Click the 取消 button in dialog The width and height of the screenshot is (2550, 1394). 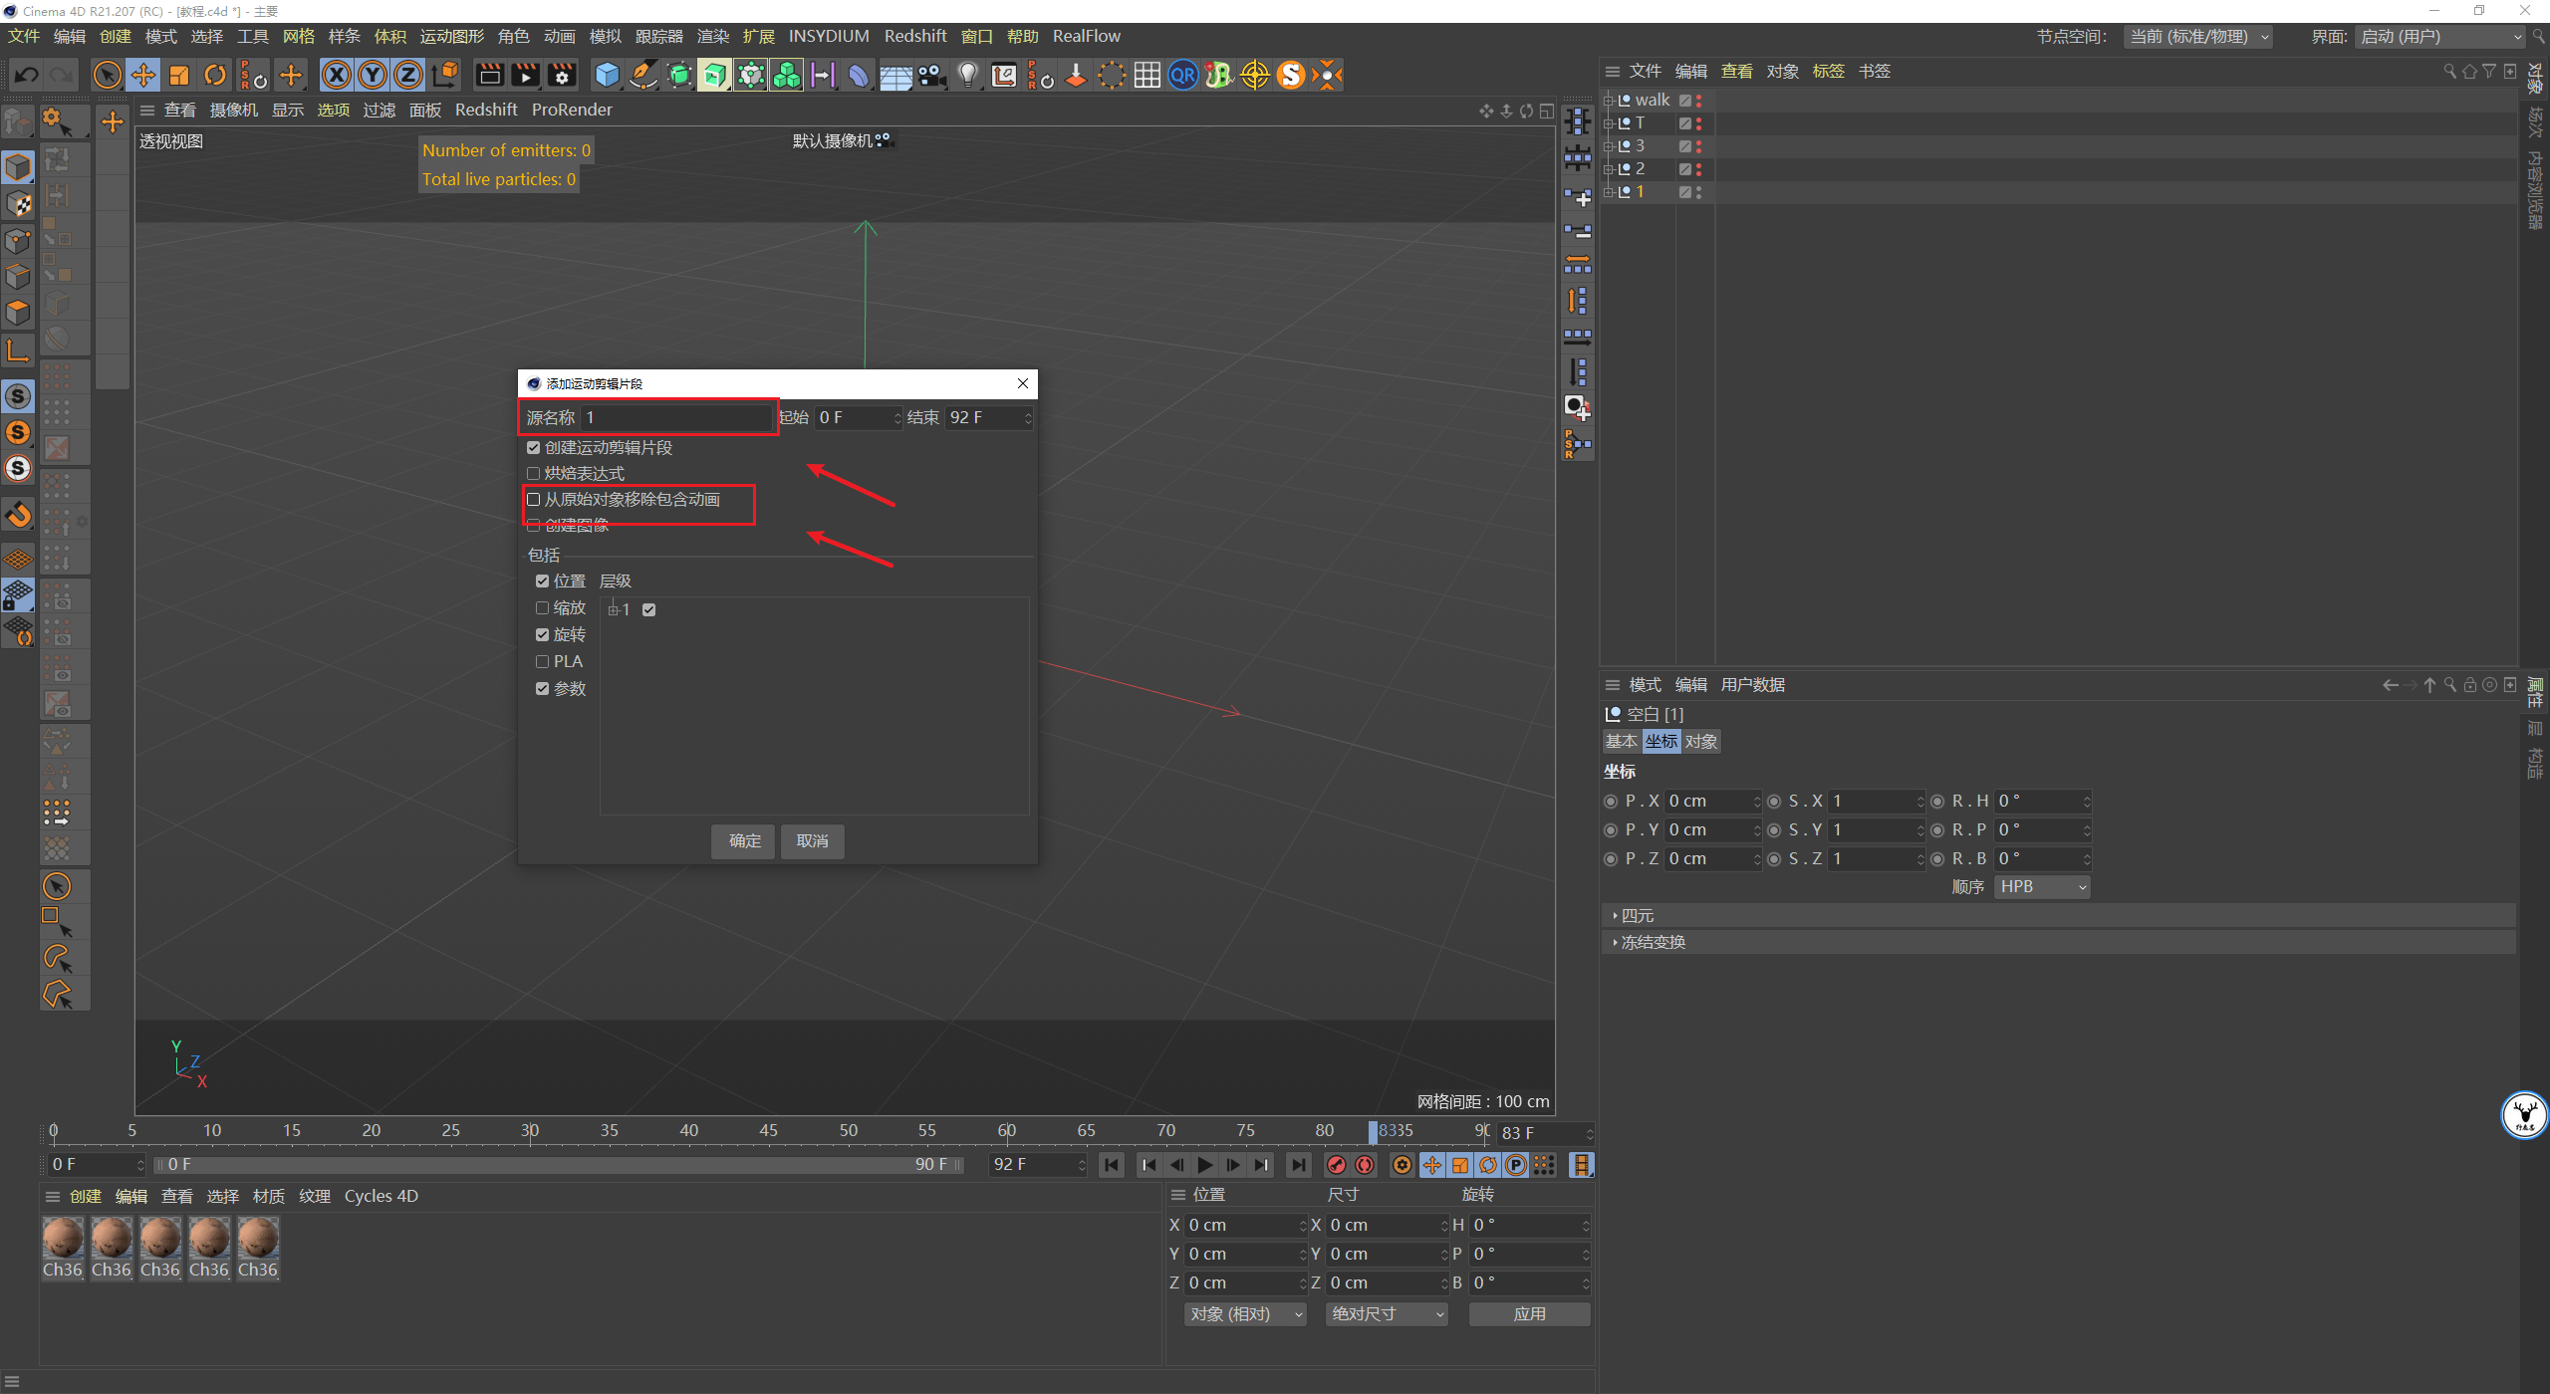pyautogui.click(x=812, y=840)
